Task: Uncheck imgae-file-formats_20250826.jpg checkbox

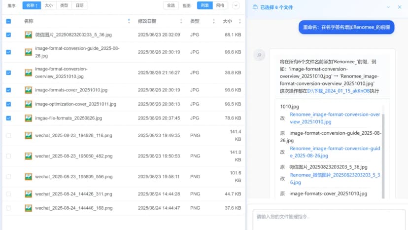Action: (8, 118)
